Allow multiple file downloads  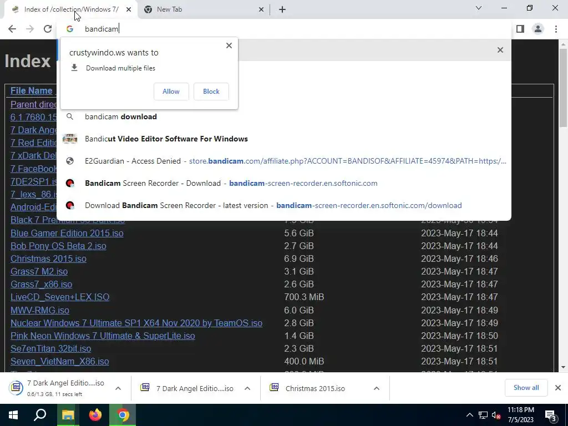pyautogui.click(x=171, y=92)
